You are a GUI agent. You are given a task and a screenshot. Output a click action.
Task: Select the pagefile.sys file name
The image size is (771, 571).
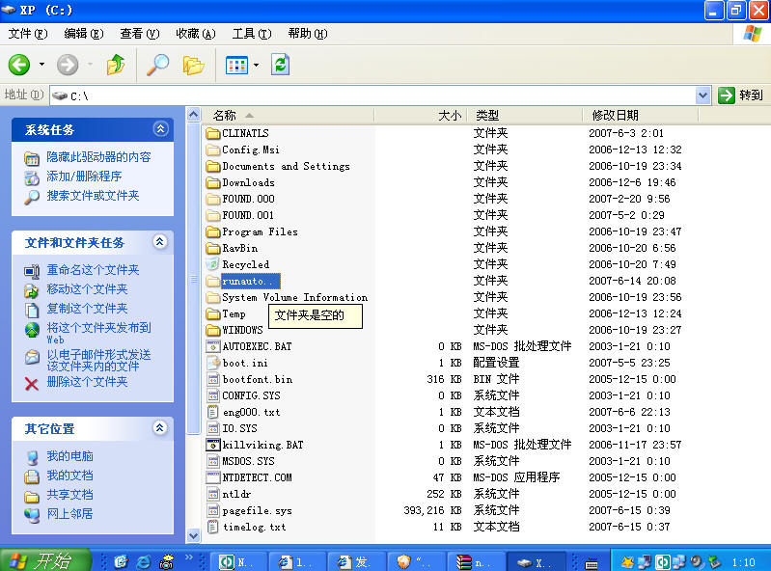[x=258, y=510]
